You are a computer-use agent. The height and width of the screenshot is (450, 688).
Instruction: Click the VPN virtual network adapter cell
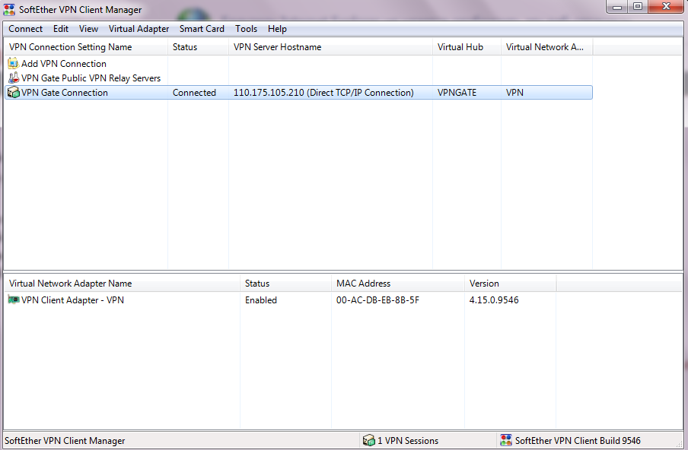[514, 93]
